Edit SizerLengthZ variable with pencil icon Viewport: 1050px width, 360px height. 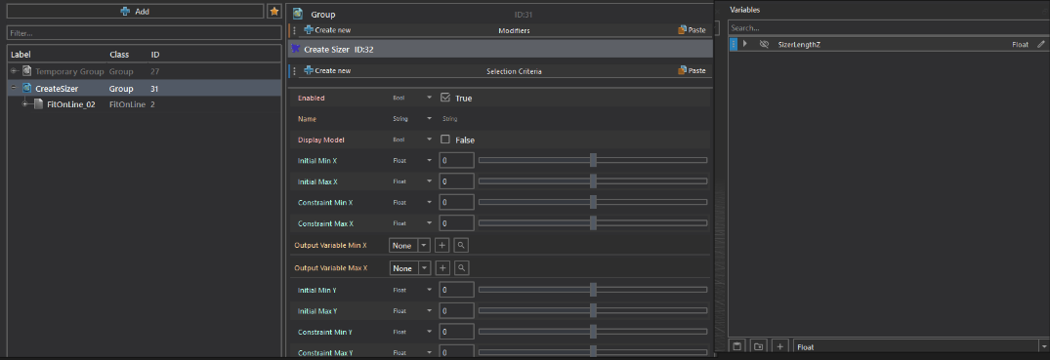1040,44
